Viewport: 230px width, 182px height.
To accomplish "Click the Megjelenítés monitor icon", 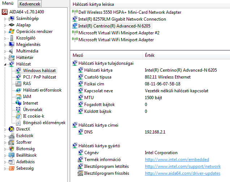I will point(12,45).
